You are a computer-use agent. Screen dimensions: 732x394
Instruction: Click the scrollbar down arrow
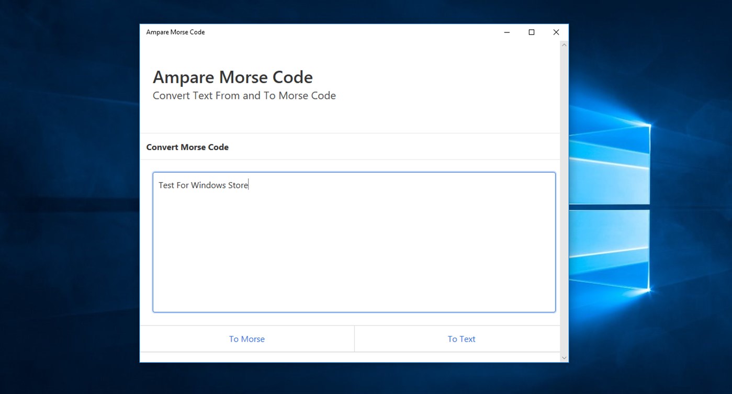[564, 358]
